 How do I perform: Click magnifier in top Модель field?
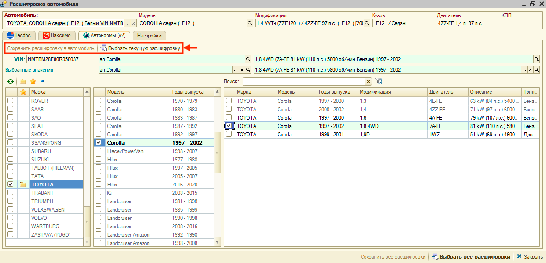[250, 23]
